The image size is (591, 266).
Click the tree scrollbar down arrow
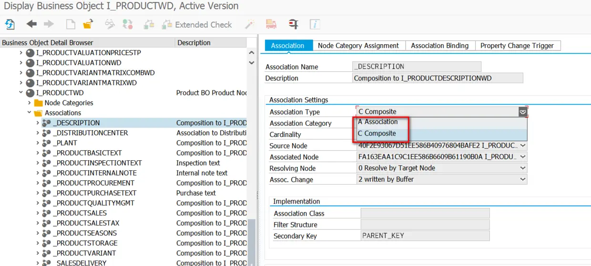pos(252,63)
